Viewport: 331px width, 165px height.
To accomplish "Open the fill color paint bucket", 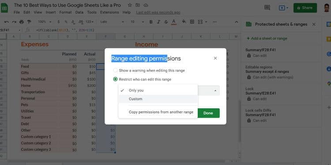I will pyautogui.click(x=184, y=22).
